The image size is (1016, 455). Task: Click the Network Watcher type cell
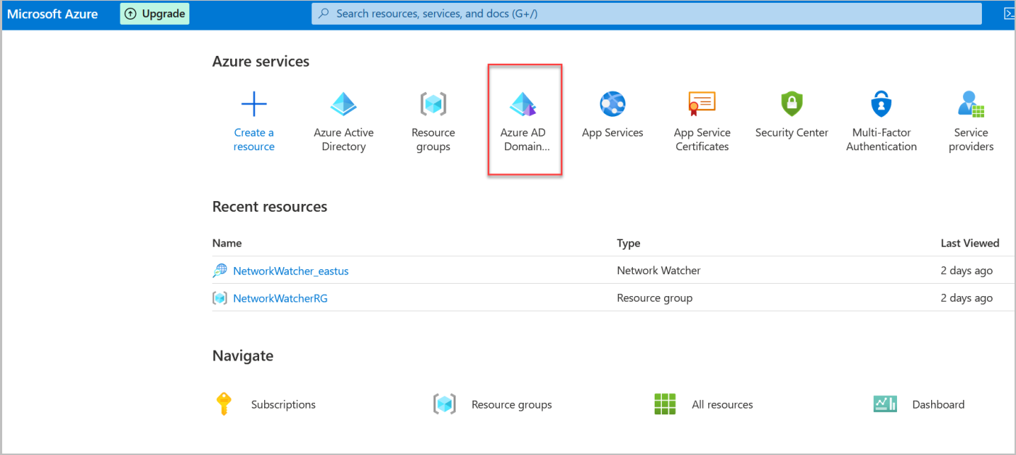pyautogui.click(x=659, y=271)
